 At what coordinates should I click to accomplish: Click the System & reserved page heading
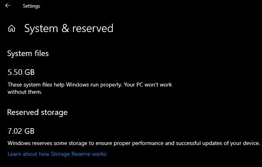pos(69,28)
